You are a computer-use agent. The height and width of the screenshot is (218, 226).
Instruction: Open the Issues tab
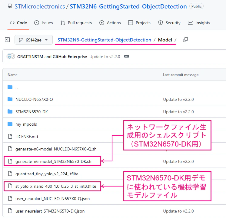tap(44, 23)
